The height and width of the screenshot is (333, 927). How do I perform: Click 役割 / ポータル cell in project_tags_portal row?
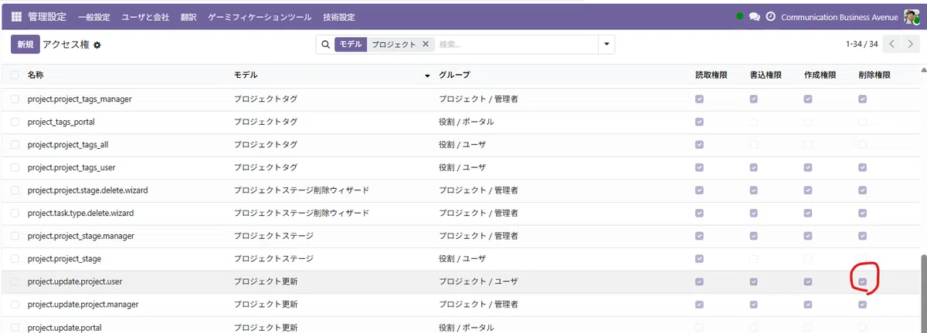point(467,122)
